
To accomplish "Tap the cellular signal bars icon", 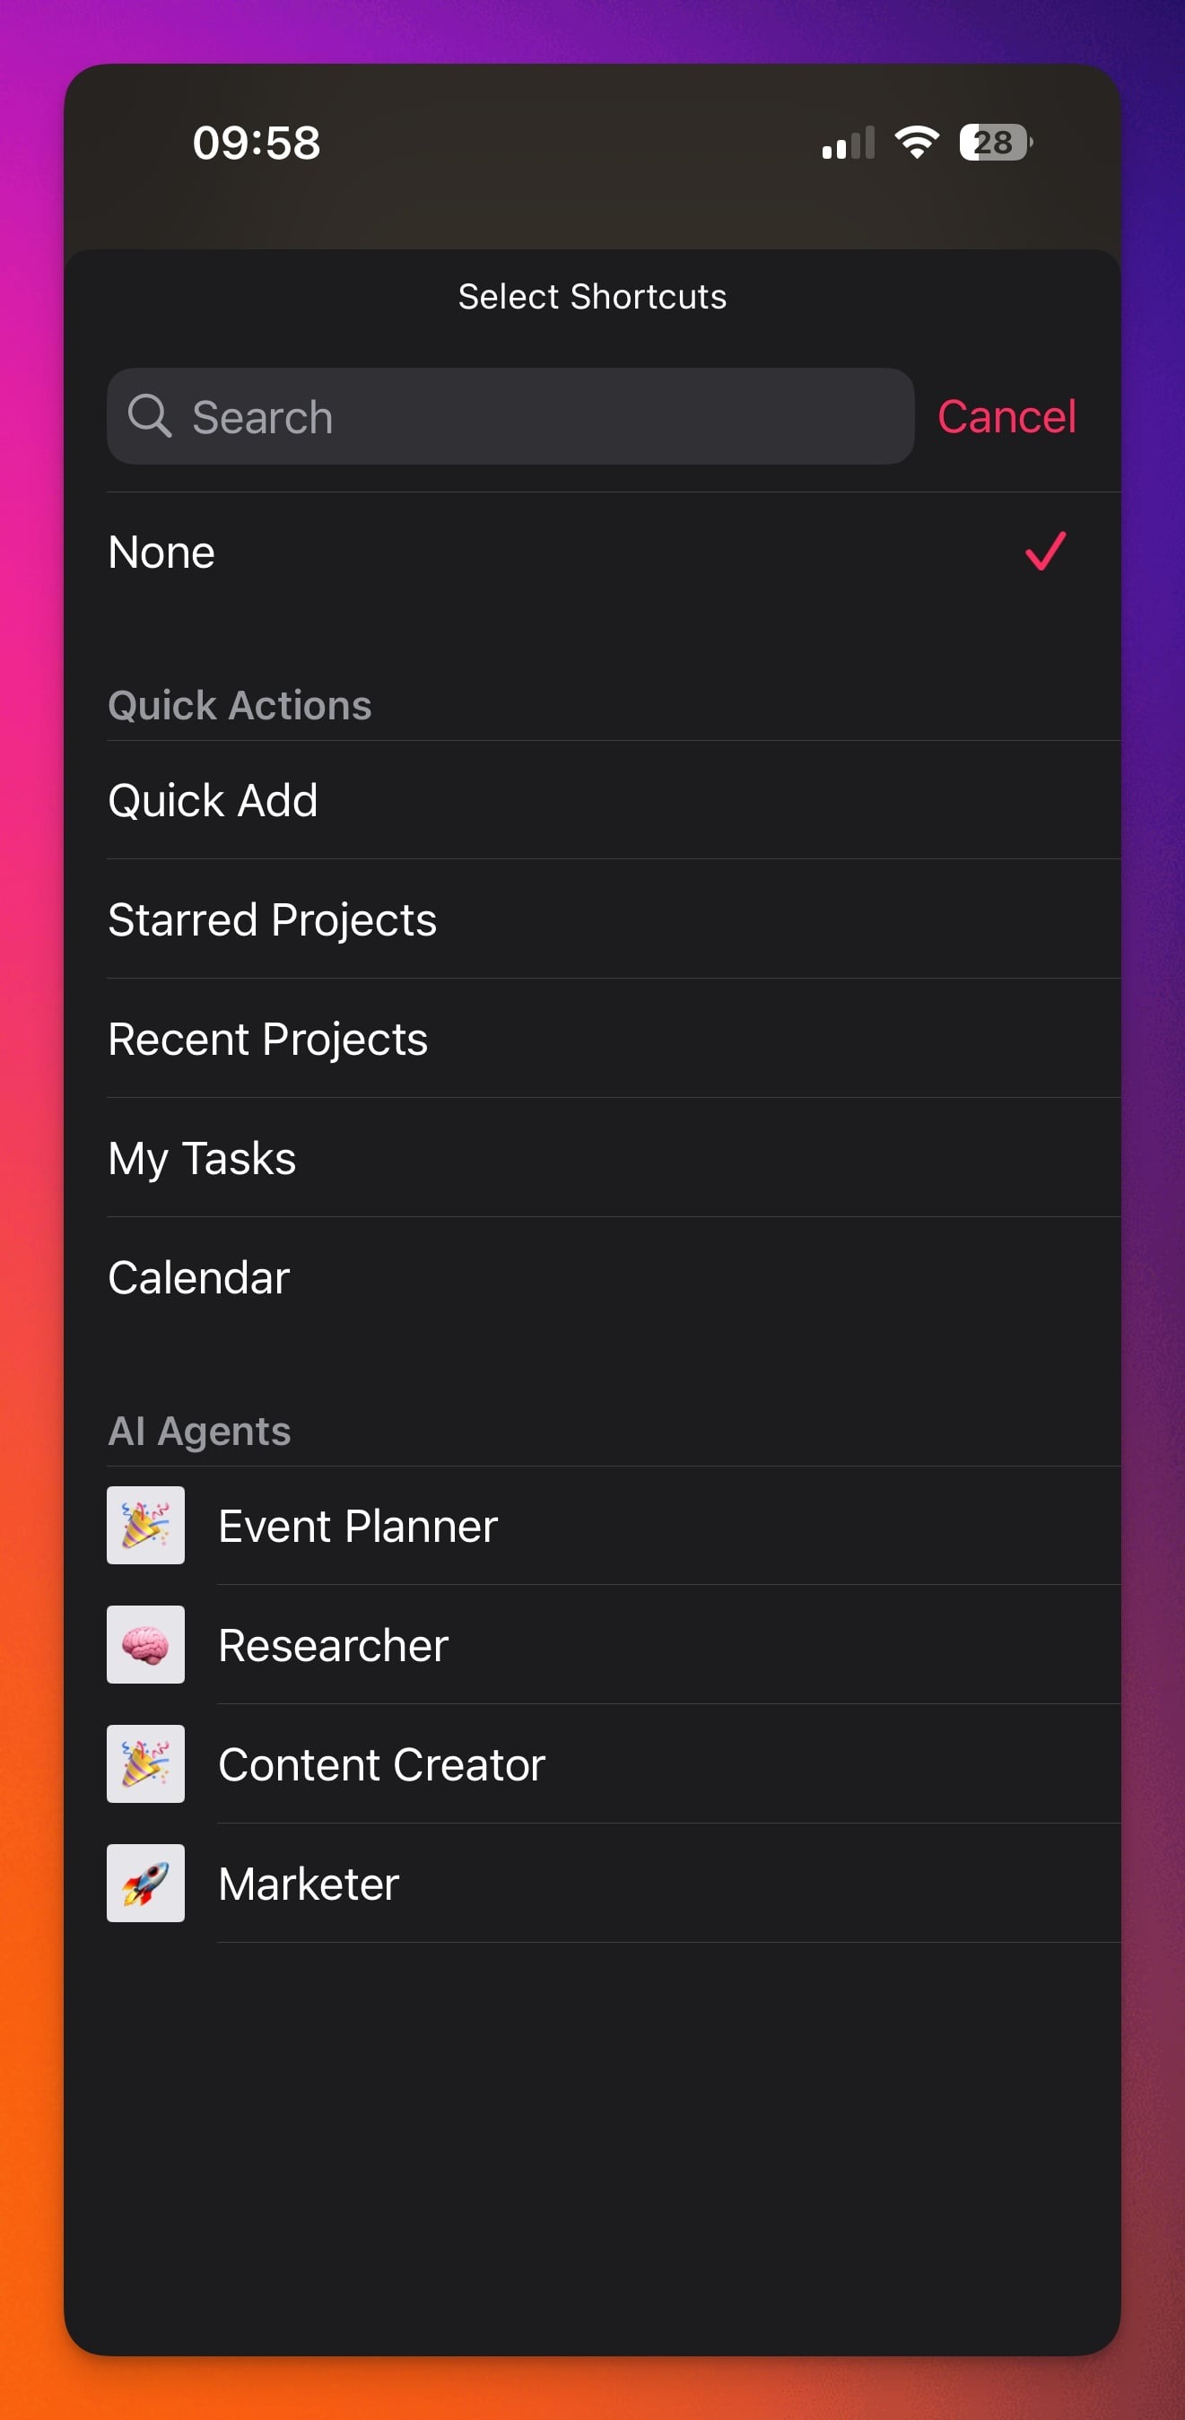I will click(x=848, y=144).
